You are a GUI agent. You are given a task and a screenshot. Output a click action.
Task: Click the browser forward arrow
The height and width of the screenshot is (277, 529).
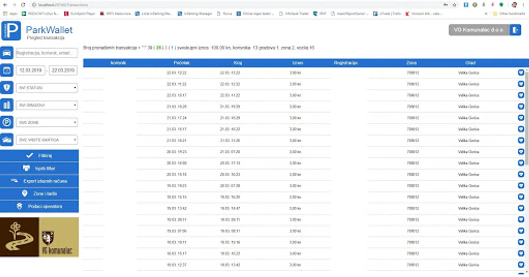tap(14, 5)
